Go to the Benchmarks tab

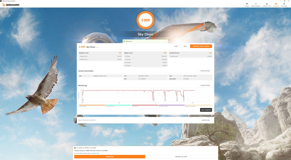[x=256, y=5]
